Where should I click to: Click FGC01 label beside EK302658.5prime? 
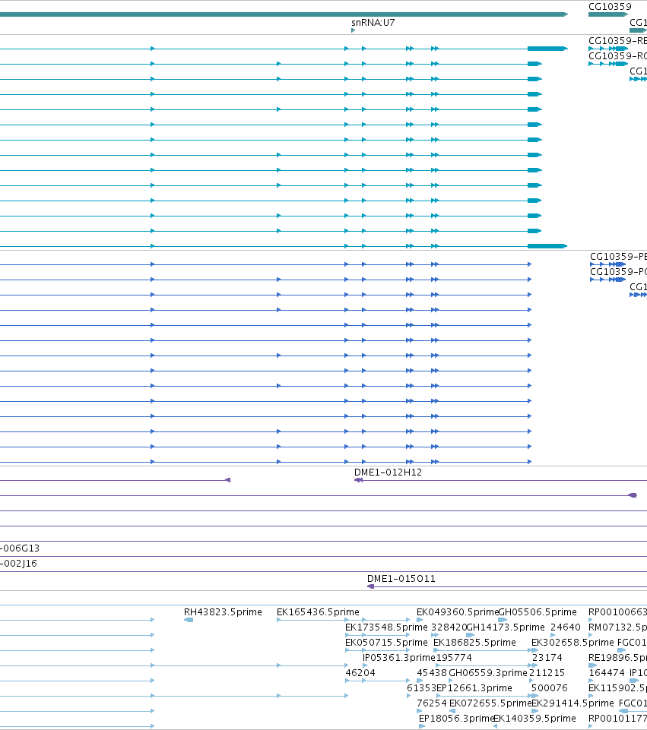pyautogui.click(x=632, y=643)
